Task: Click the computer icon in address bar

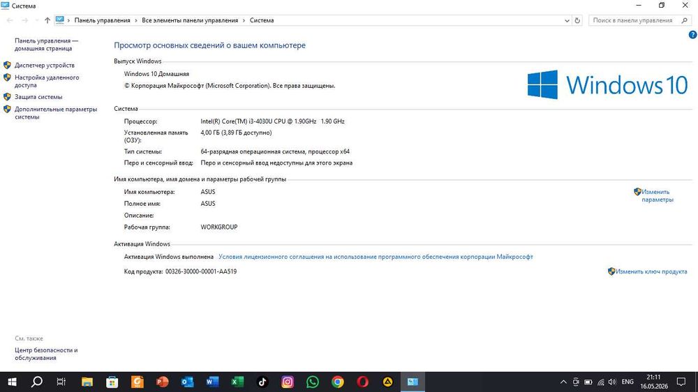Action: [x=60, y=20]
